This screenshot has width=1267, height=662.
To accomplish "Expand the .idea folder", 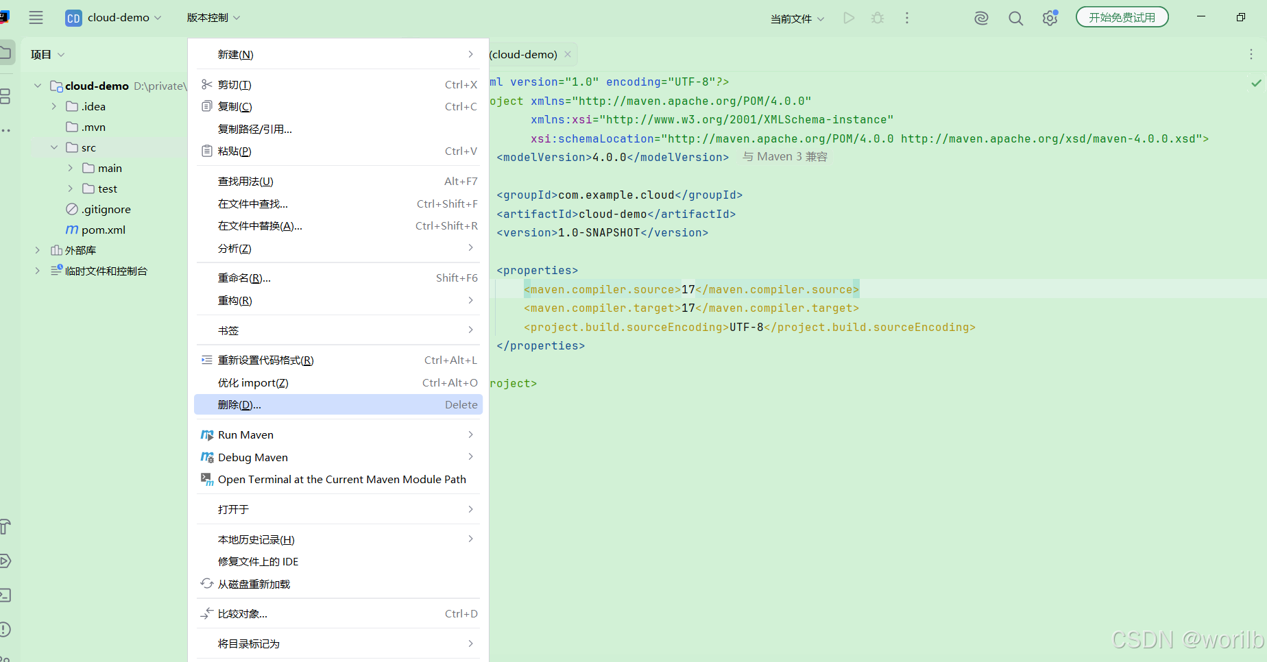I will coord(54,106).
